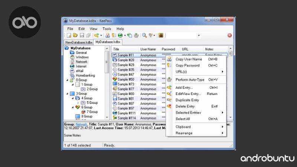The image size is (297, 167).
Task: Choose Edit/View Entry... in context menu
Action: (196, 94)
